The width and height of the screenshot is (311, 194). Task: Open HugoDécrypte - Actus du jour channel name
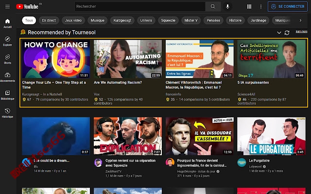tap(196, 171)
